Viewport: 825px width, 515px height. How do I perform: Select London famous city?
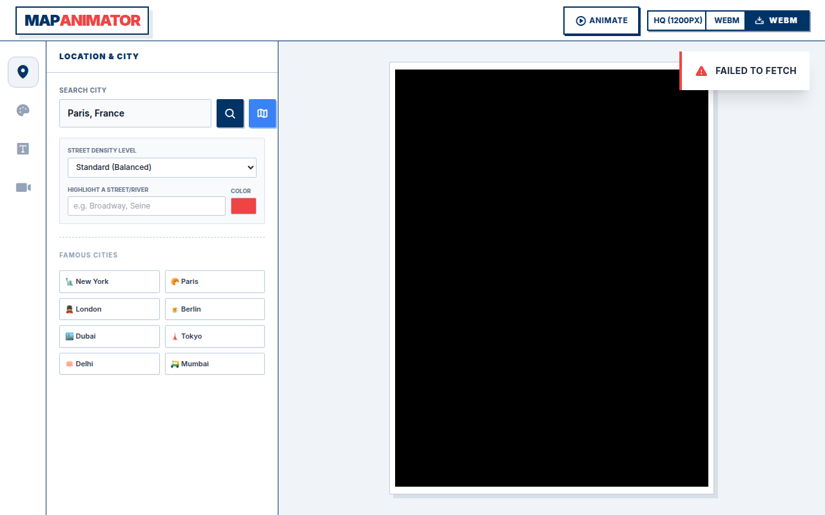pos(110,309)
